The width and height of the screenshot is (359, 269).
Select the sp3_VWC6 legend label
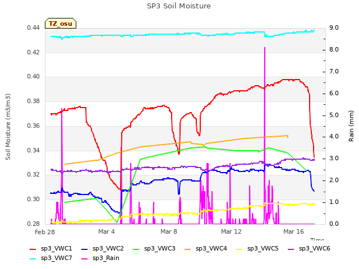pos(315,248)
